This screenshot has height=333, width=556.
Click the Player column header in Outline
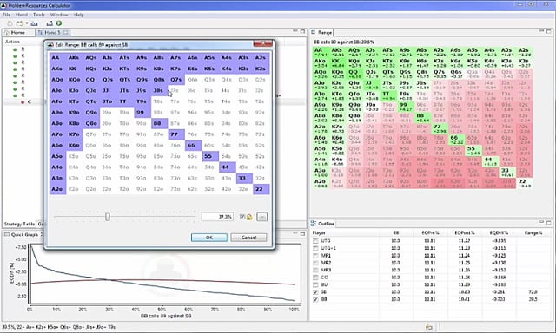[319, 233]
